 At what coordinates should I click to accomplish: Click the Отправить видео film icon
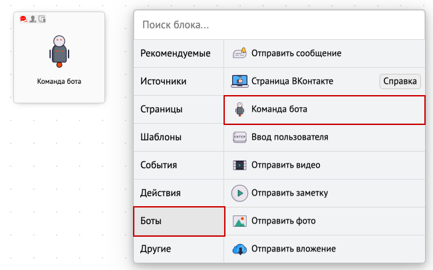239,165
